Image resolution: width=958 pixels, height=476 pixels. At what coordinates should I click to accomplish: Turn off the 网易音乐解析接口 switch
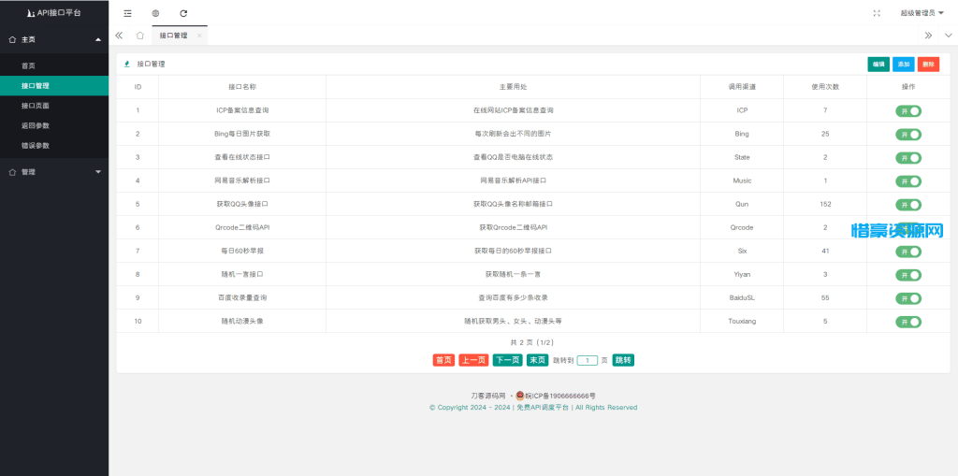907,180
